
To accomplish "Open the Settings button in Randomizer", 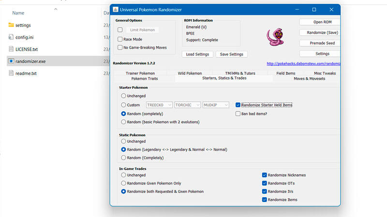I will tap(320, 54).
